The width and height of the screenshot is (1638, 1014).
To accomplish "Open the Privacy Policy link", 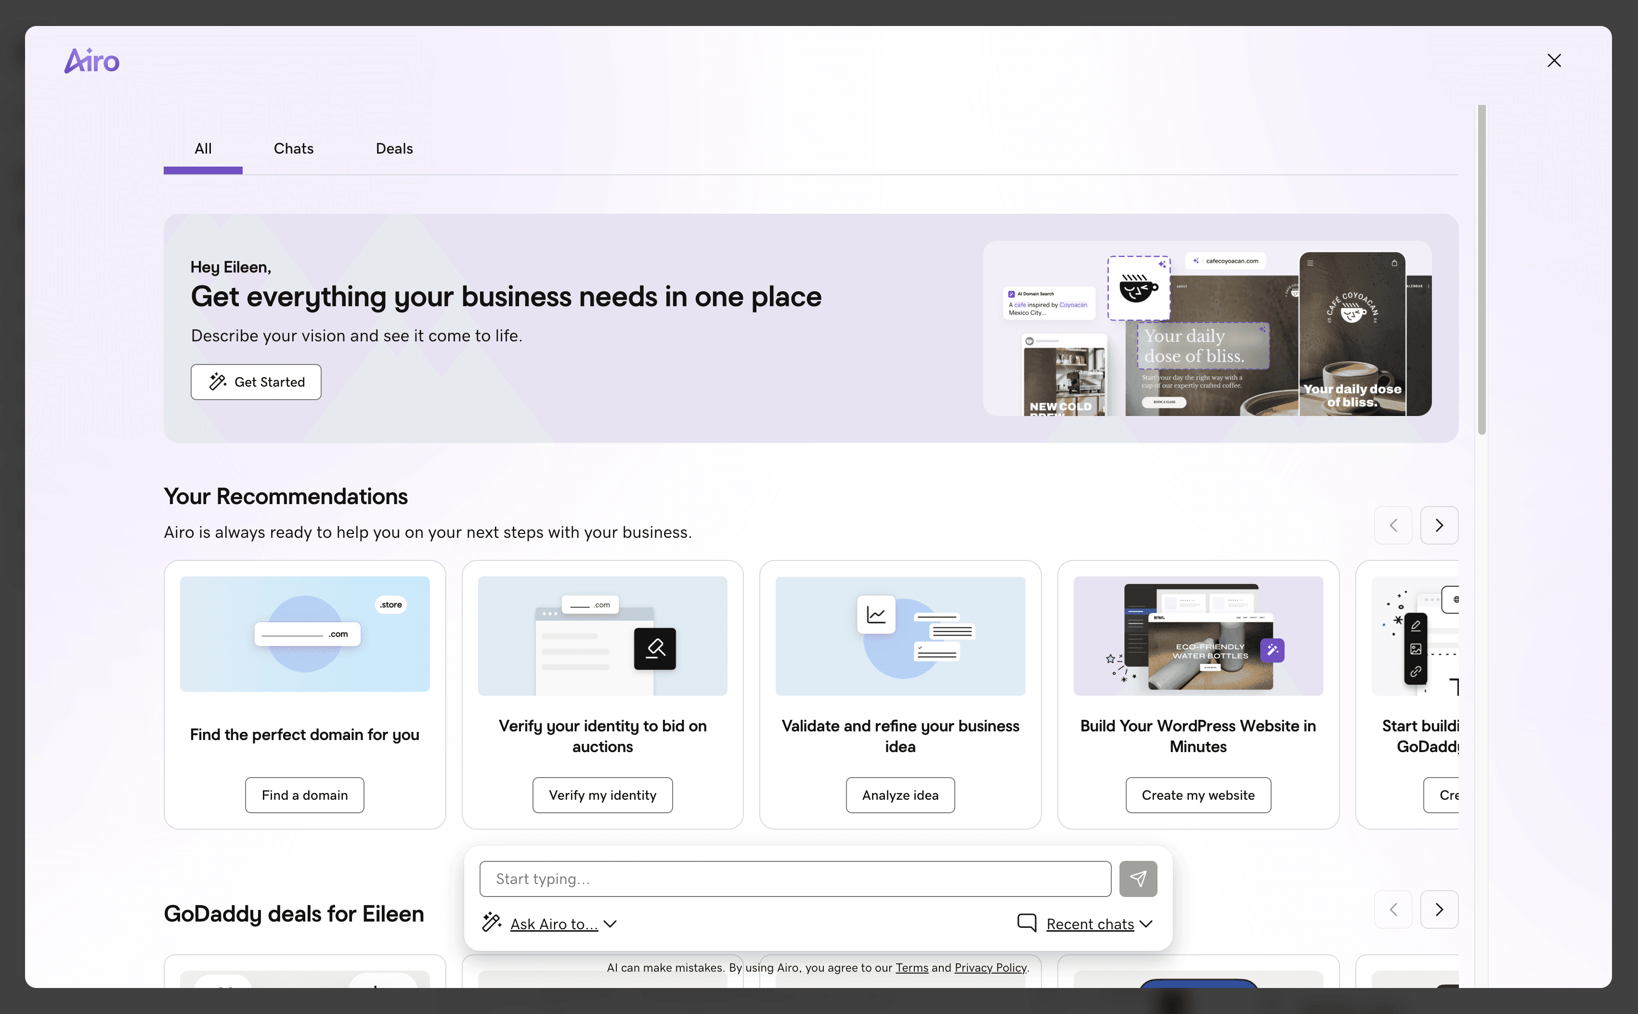I will tap(990, 968).
